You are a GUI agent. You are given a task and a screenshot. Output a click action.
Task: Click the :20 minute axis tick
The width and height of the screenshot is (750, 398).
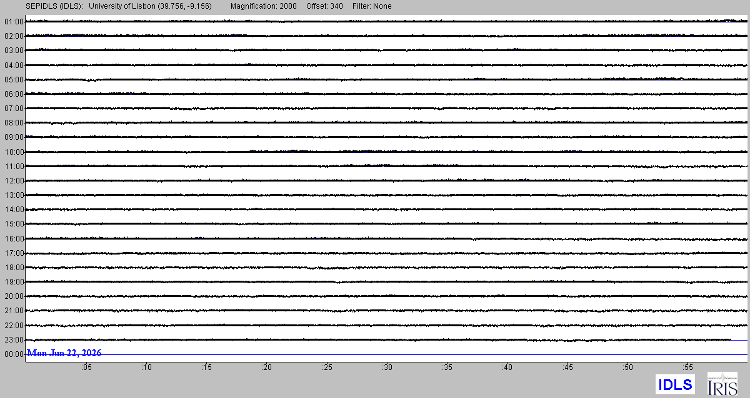tap(267, 368)
